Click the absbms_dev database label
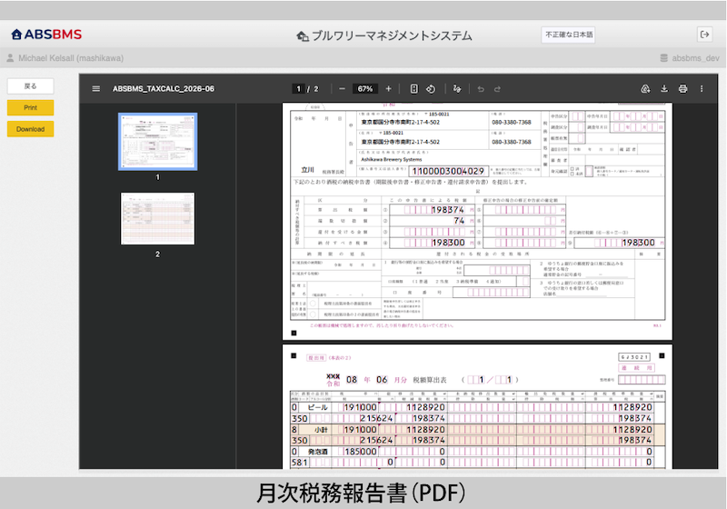The height and width of the screenshot is (509, 727). [695, 58]
